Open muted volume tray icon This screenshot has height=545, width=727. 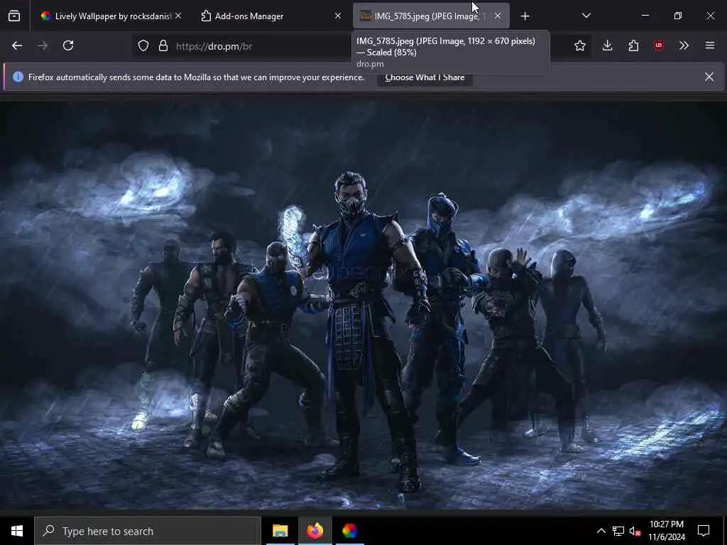[x=635, y=531]
